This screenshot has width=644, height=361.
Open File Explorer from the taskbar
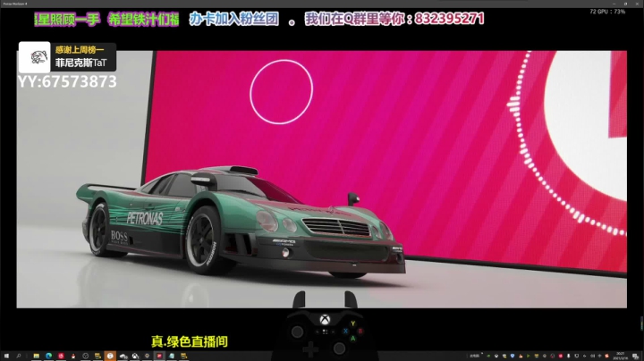click(37, 356)
